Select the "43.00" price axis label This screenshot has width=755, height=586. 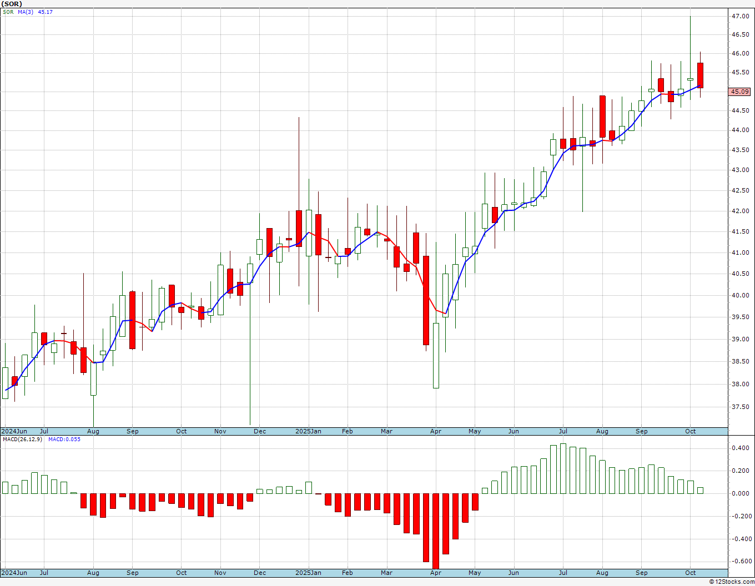tap(740, 170)
